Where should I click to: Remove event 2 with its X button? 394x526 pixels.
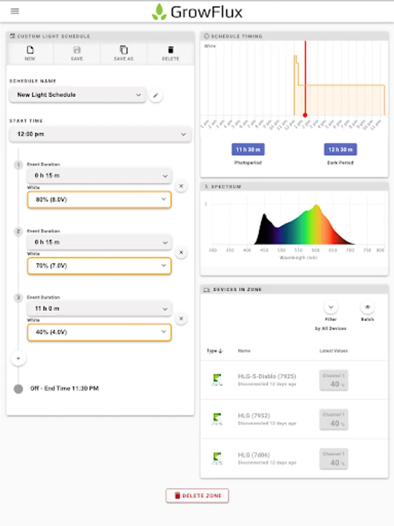[182, 252]
